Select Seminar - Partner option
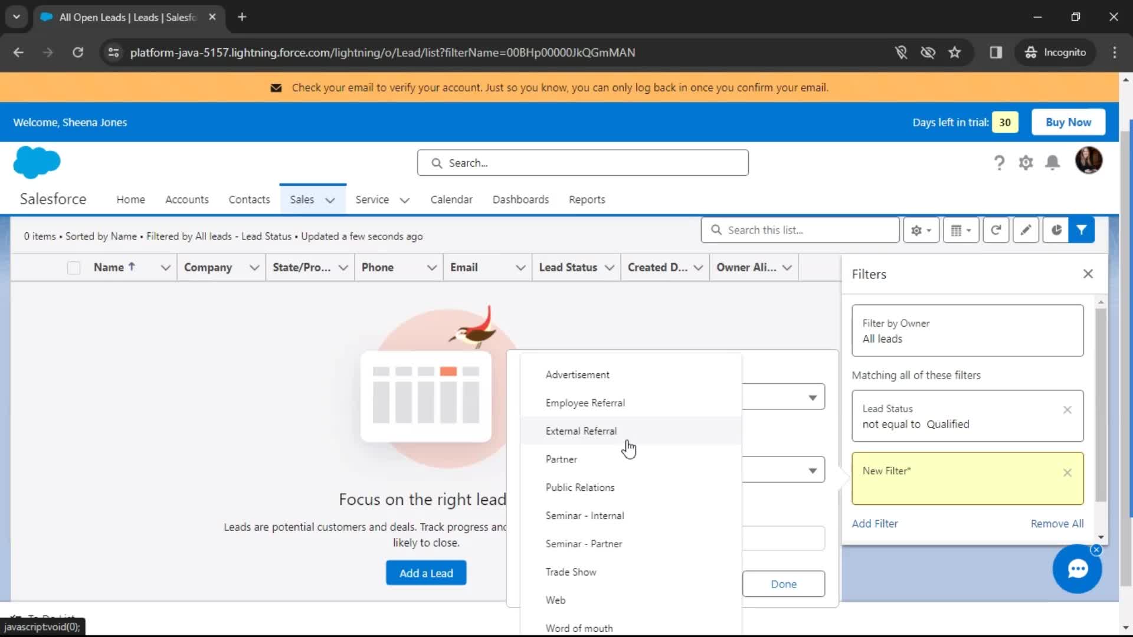The image size is (1133, 637). 631,544
